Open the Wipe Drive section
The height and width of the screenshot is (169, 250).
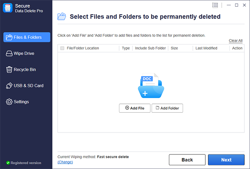[20, 53]
